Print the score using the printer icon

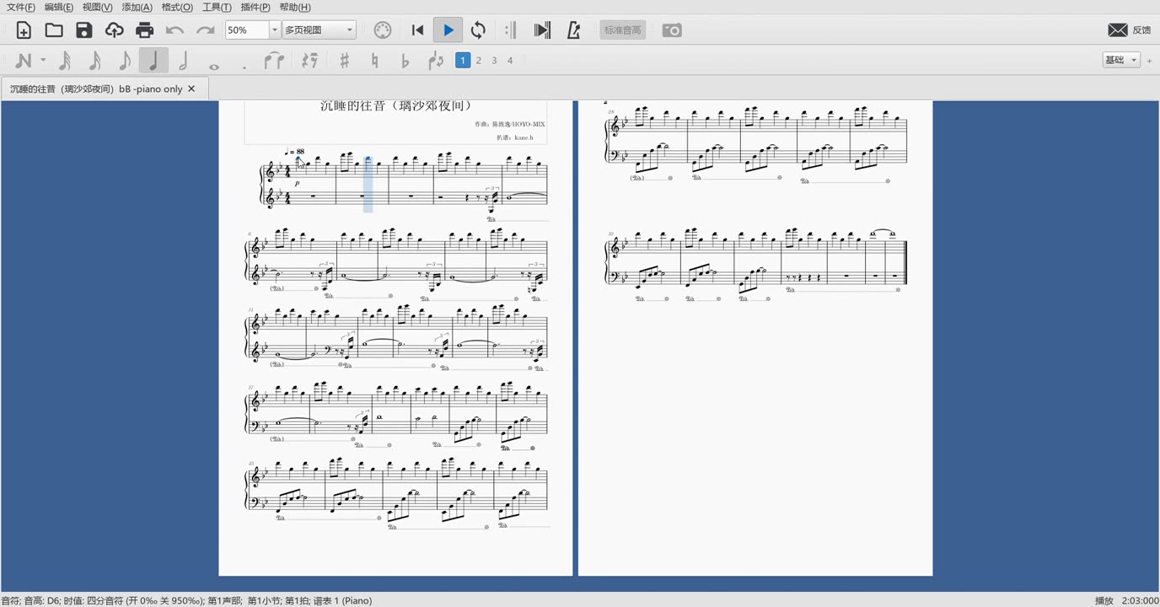[145, 30]
